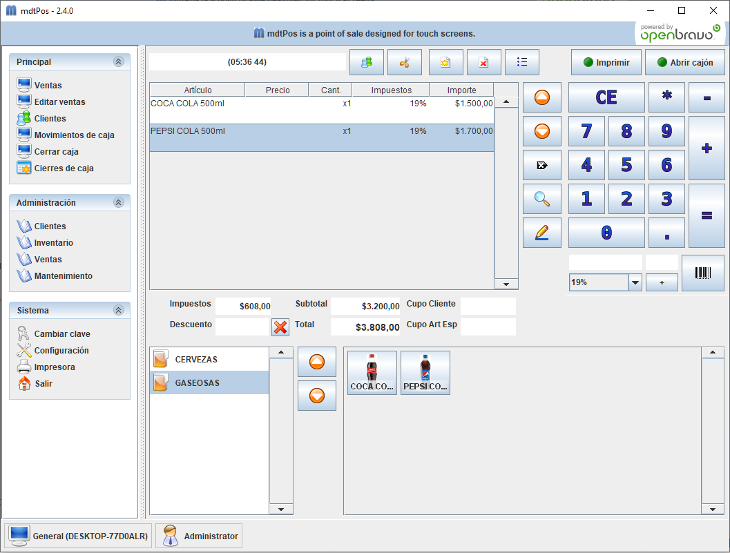Click the Importe column header
730x553 pixels.
(461, 90)
